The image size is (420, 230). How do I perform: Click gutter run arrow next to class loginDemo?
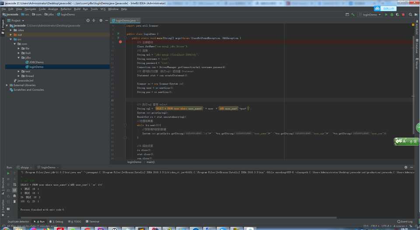[x=118, y=34]
